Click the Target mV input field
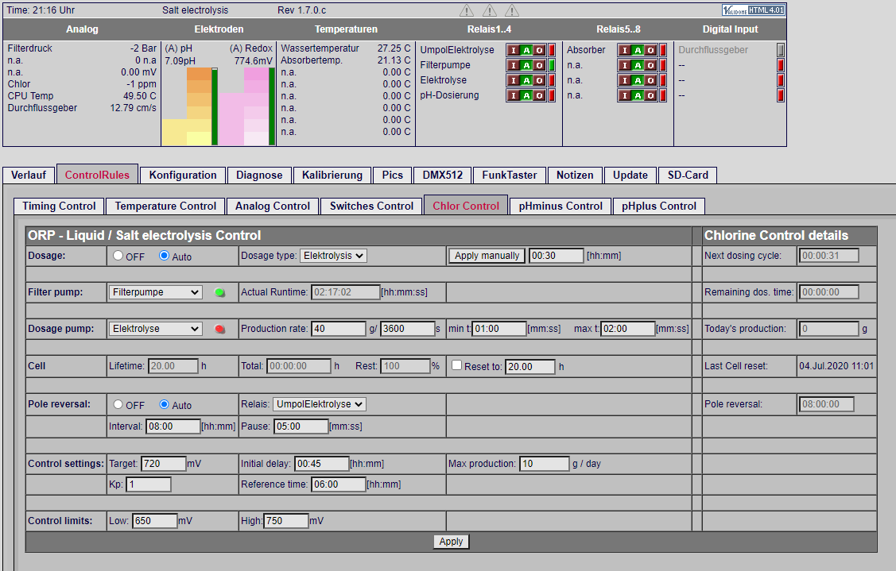The width and height of the screenshot is (896, 571). (x=164, y=464)
